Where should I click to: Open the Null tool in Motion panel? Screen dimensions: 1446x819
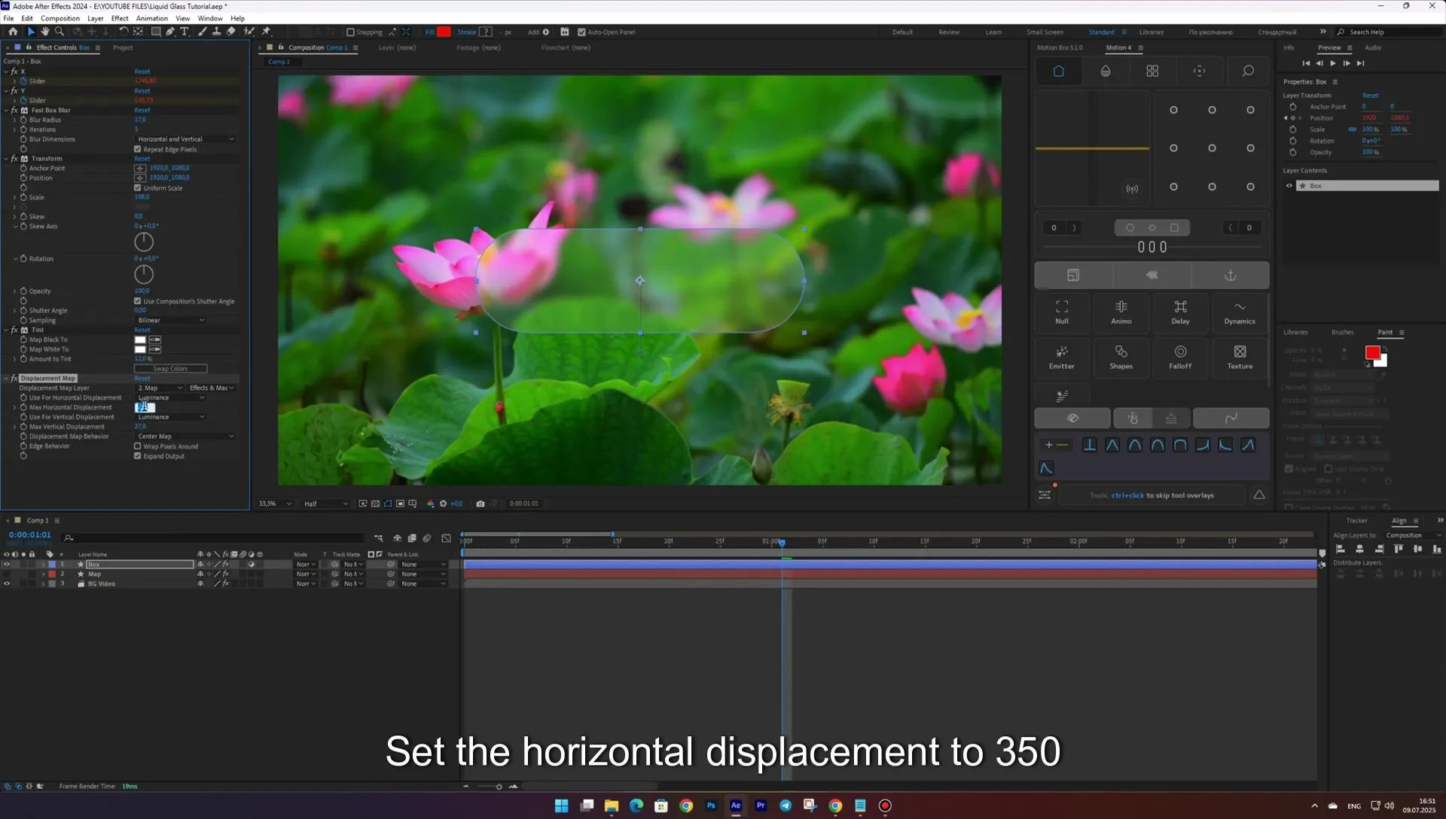(x=1062, y=312)
